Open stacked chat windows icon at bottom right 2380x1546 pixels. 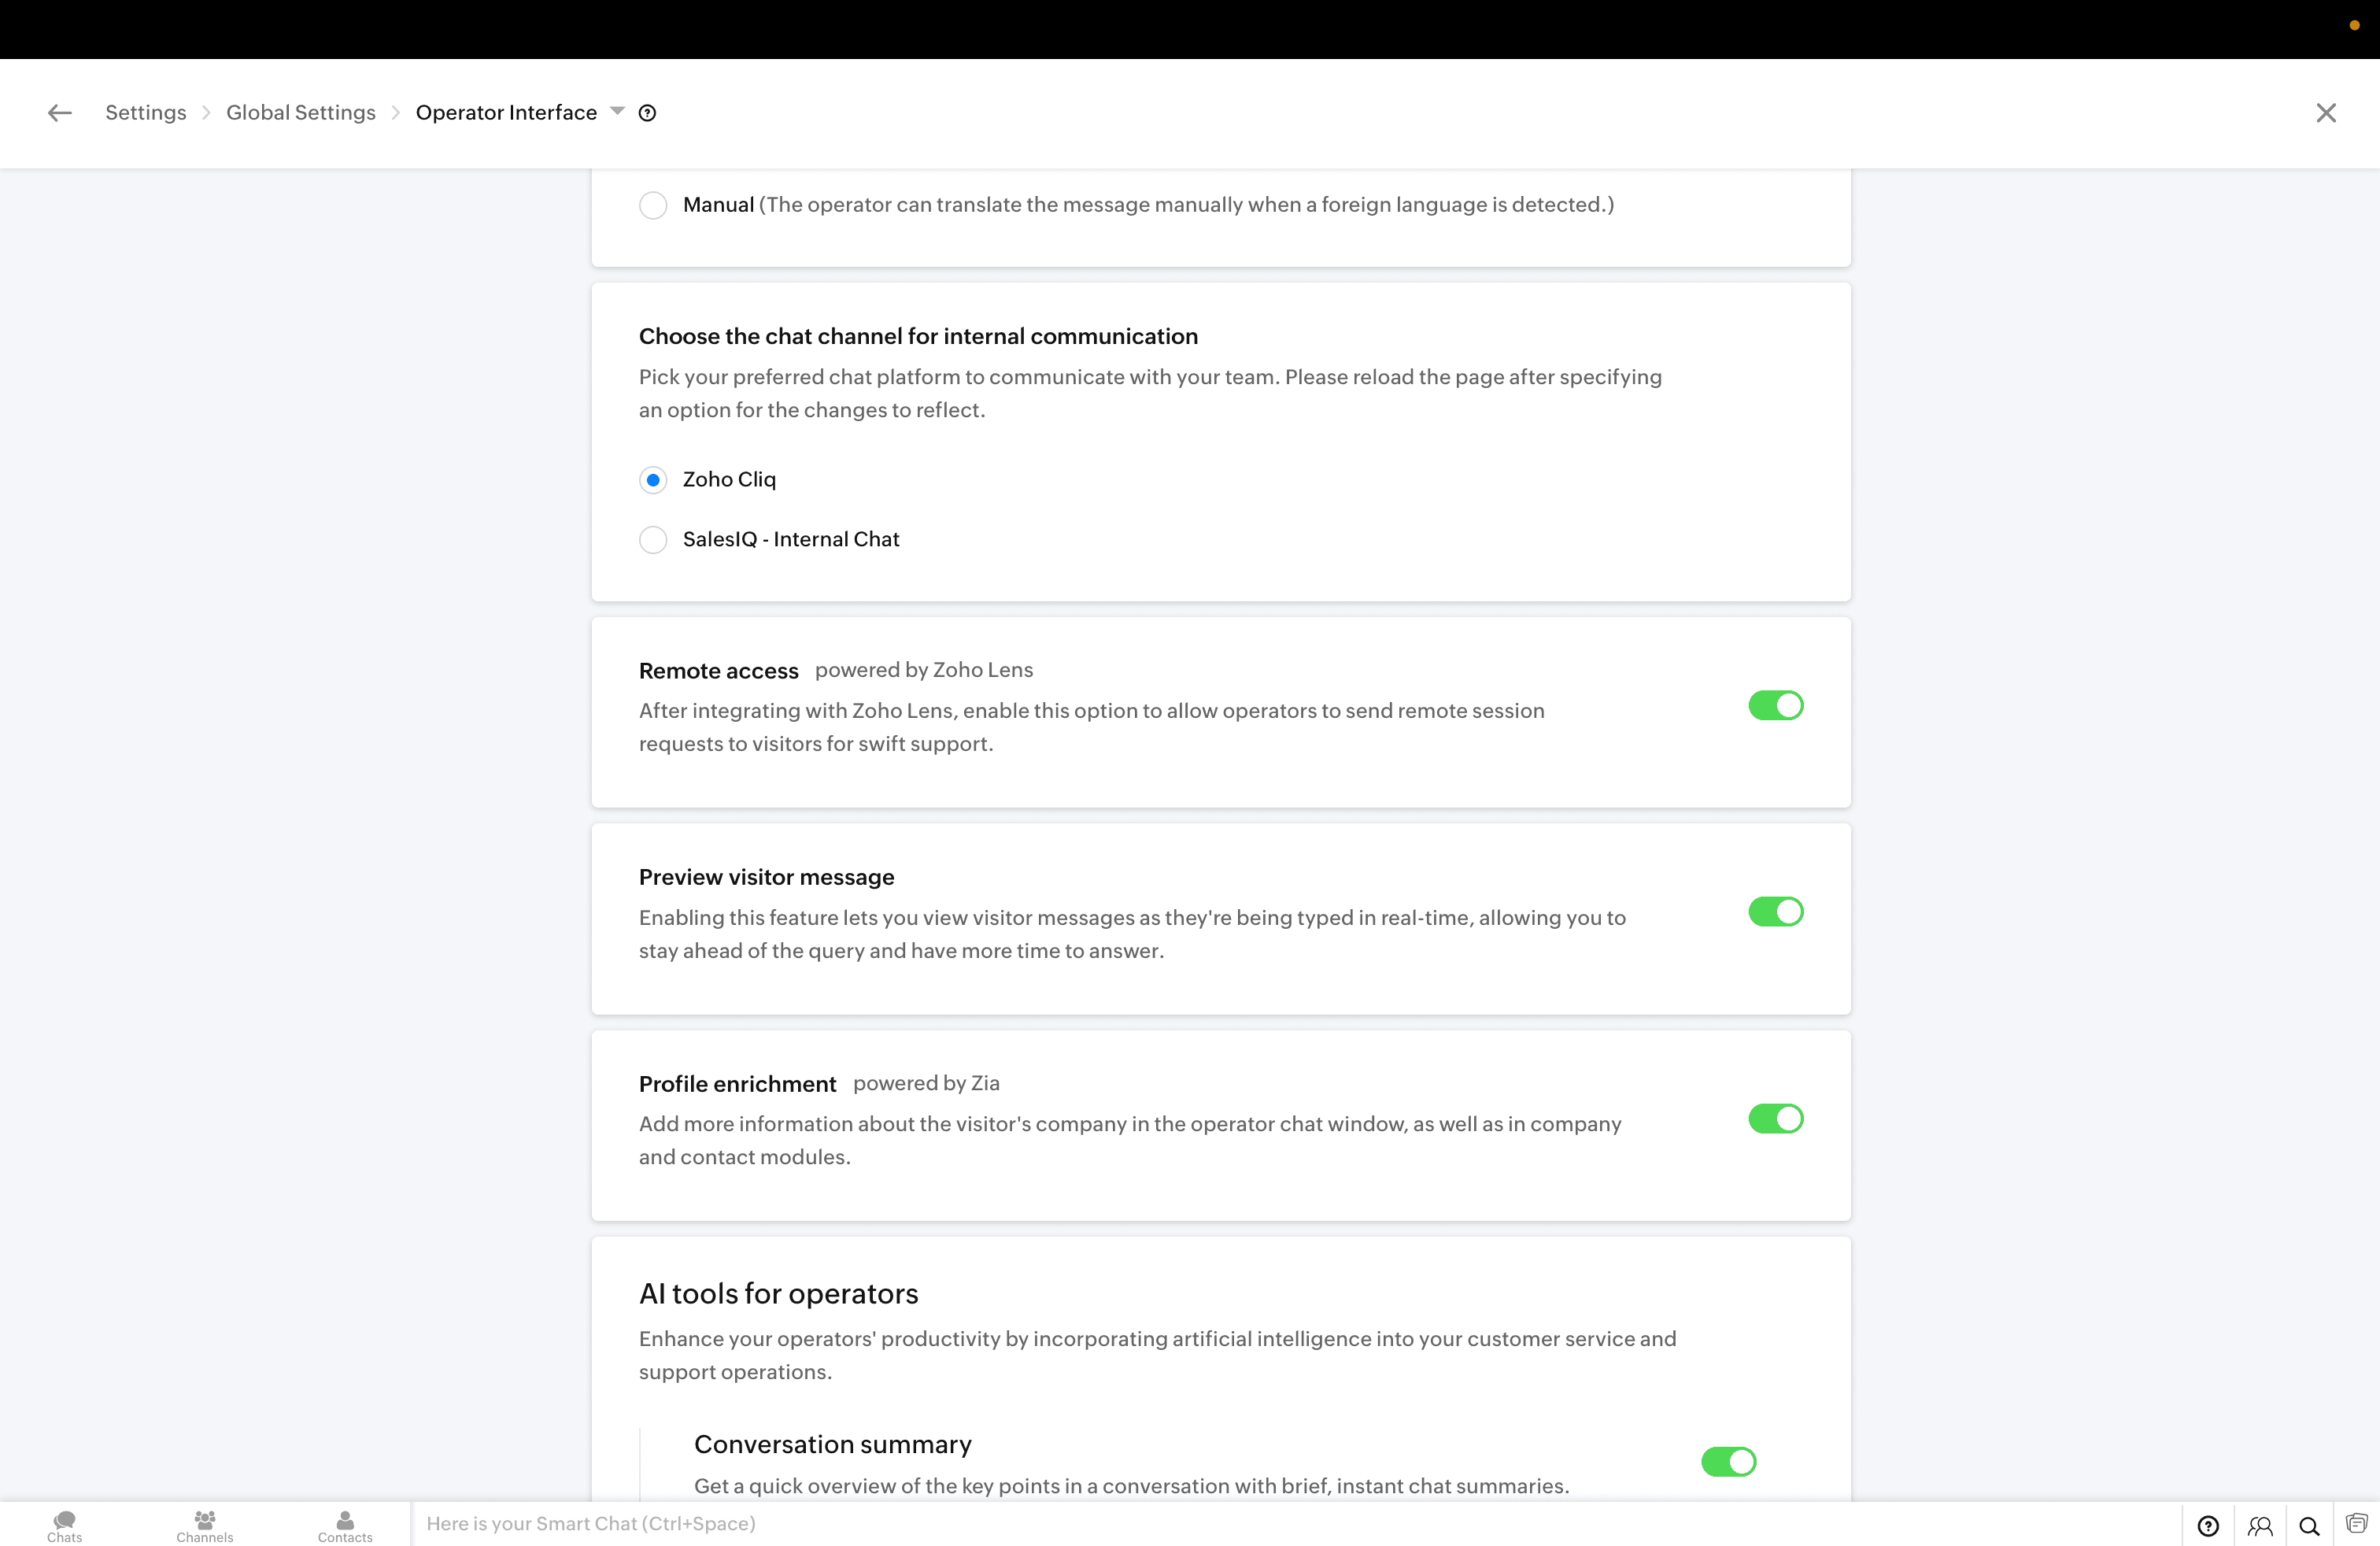(2357, 1524)
